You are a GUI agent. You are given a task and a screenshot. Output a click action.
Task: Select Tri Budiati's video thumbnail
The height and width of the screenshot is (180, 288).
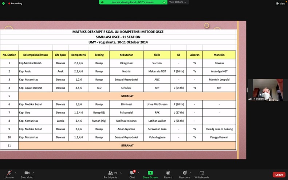pos(265,90)
